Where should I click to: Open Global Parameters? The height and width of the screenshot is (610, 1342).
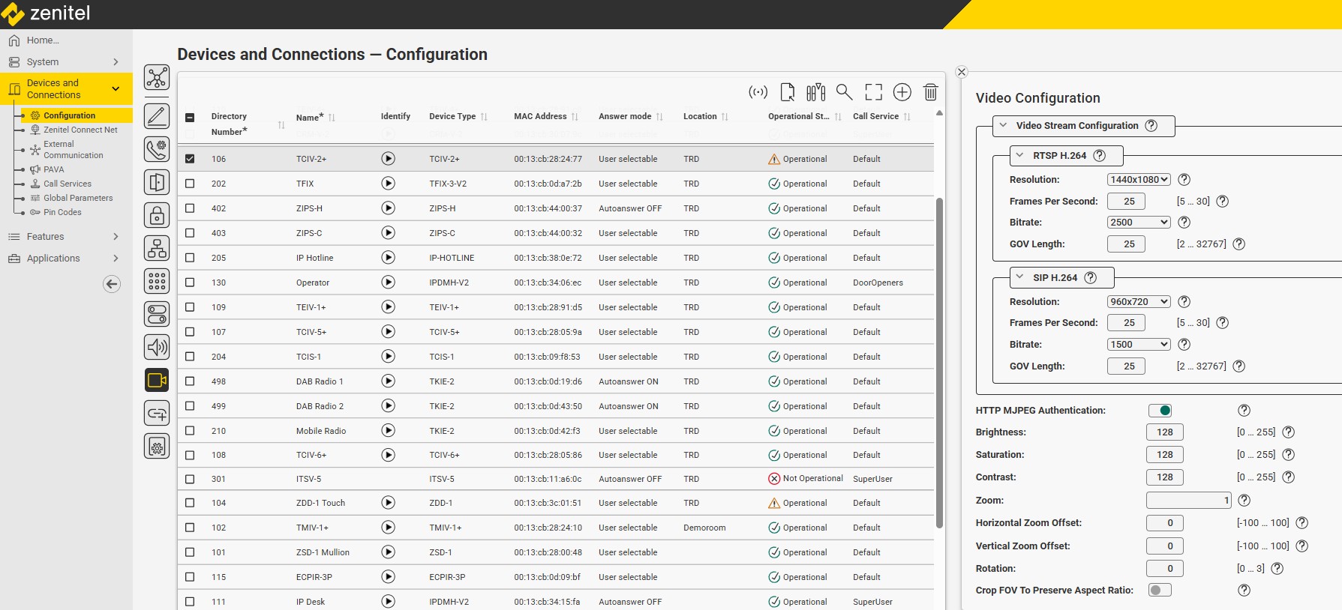tap(78, 198)
